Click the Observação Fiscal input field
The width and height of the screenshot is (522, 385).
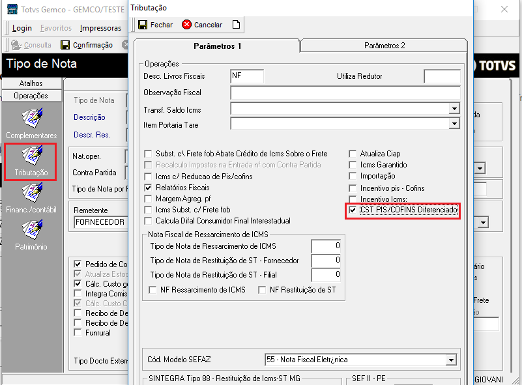[x=345, y=93]
